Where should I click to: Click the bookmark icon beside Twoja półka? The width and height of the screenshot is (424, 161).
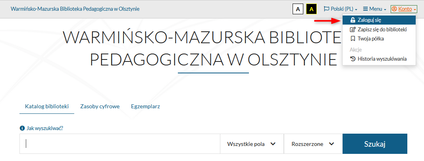click(353, 38)
